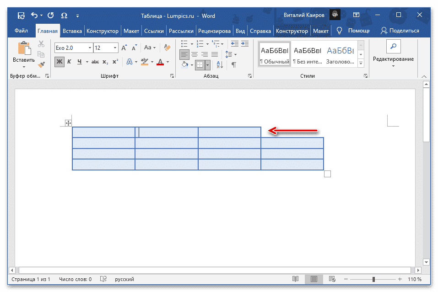
Task: Click the zoom slider in status bar
Action: coord(373,279)
